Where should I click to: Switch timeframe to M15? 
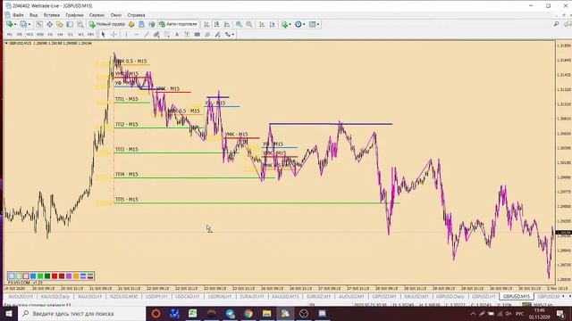pos(29,35)
